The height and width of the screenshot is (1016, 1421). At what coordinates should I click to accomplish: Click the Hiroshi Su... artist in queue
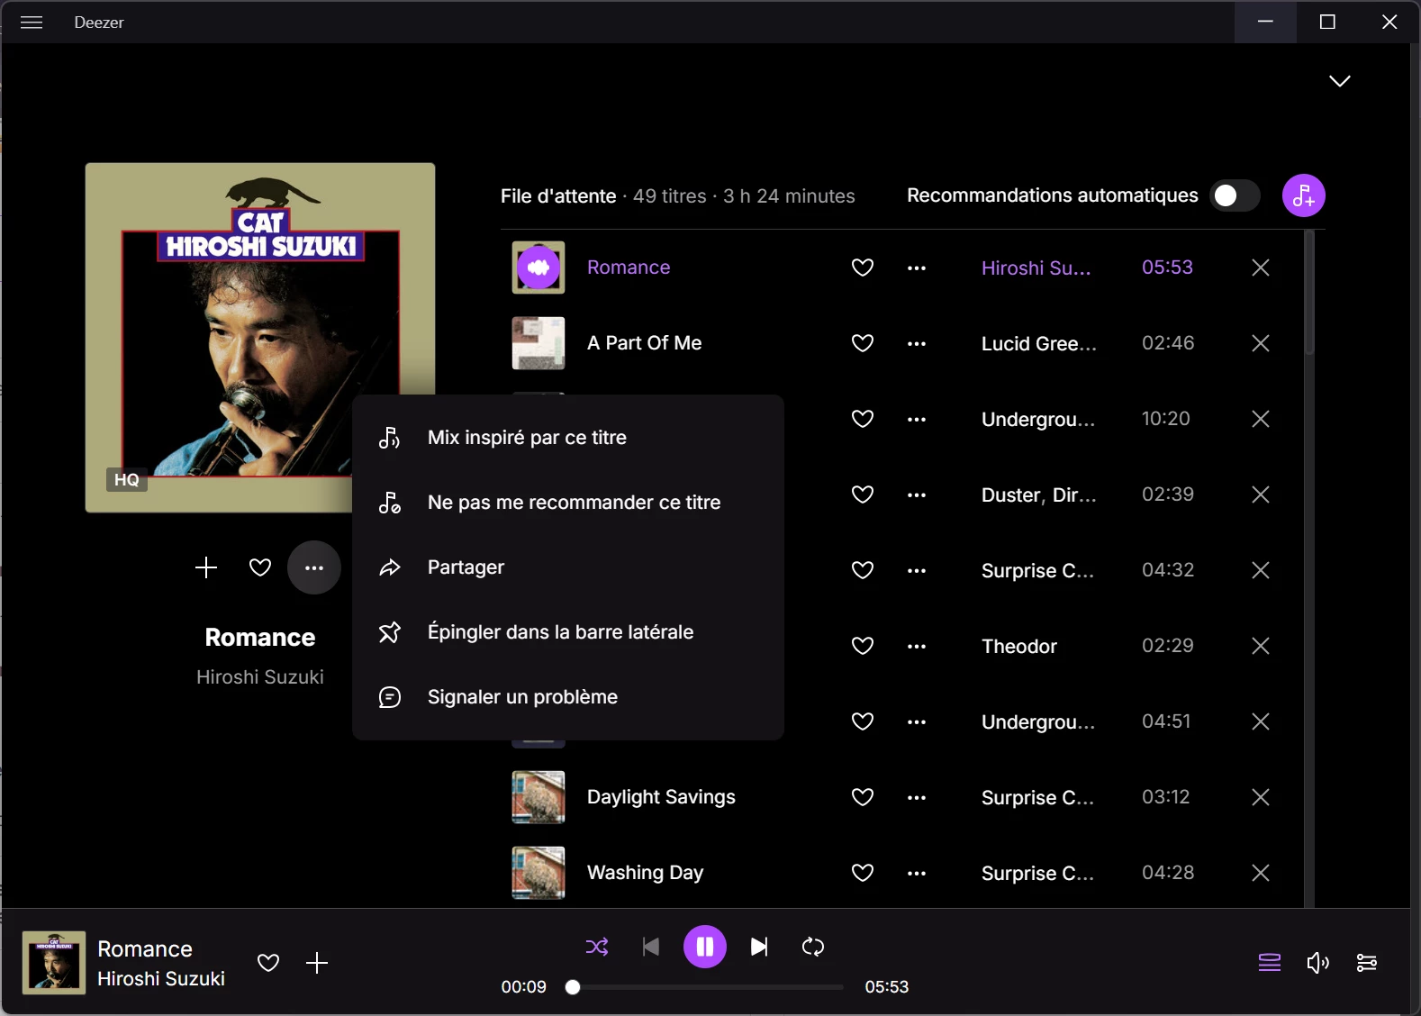tap(1036, 268)
